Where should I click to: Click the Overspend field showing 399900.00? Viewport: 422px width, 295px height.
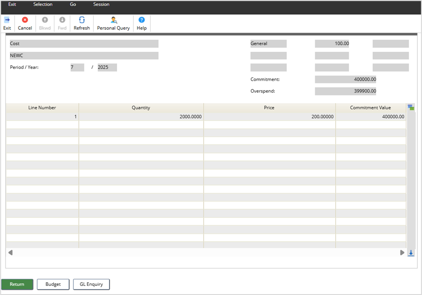[345, 91]
